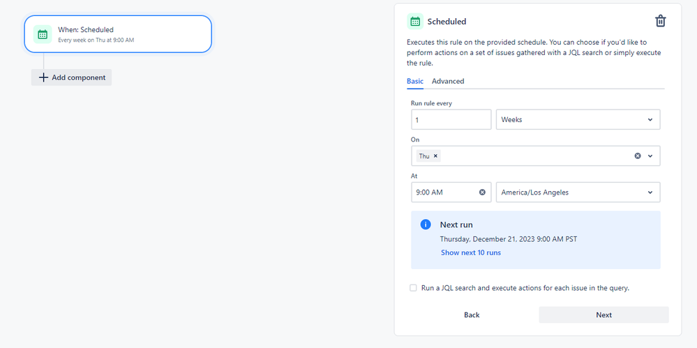Open the America/Los Angeles timezone dropdown
Image resolution: width=697 pixels, height=348 pixels.
click(578, 192)
